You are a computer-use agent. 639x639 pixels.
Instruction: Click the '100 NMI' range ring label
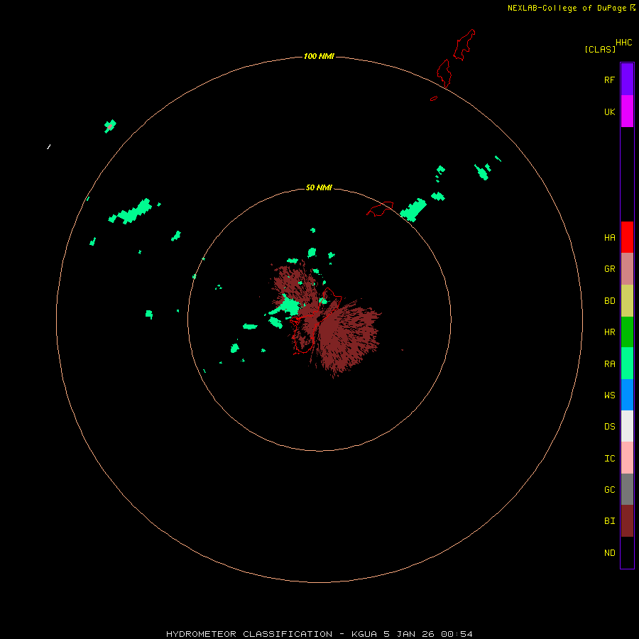point(319,56)
